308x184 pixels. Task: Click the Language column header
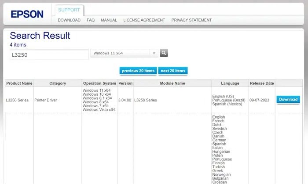230,83
